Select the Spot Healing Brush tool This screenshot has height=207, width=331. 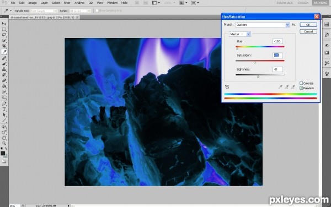click(4, 58)
